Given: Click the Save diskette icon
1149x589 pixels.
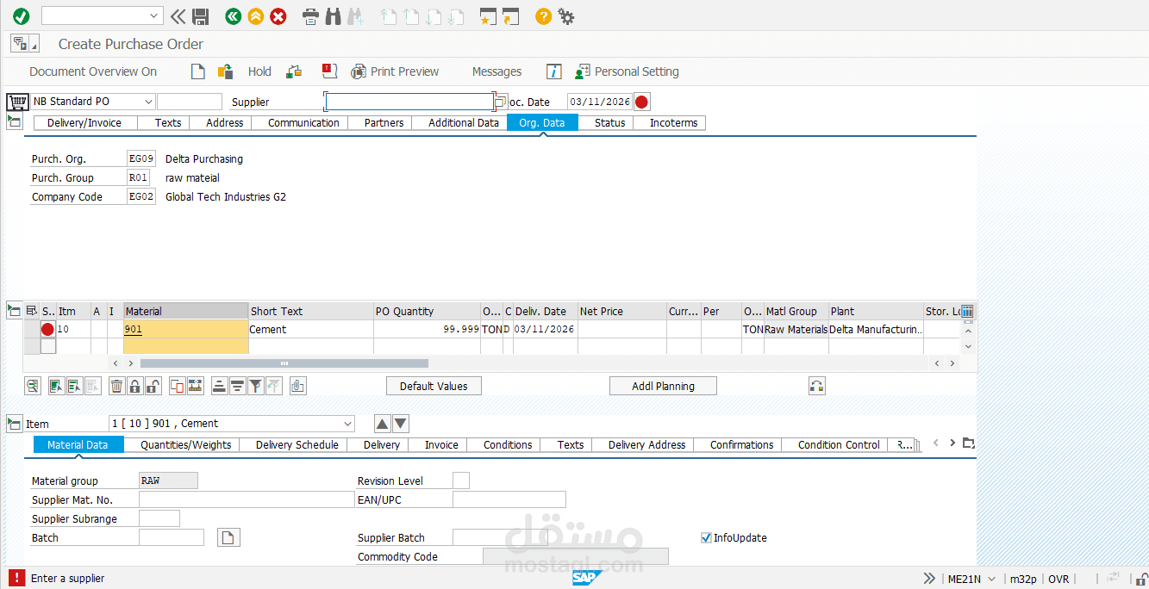Looking at the screenshot, I should click(200, 15).
